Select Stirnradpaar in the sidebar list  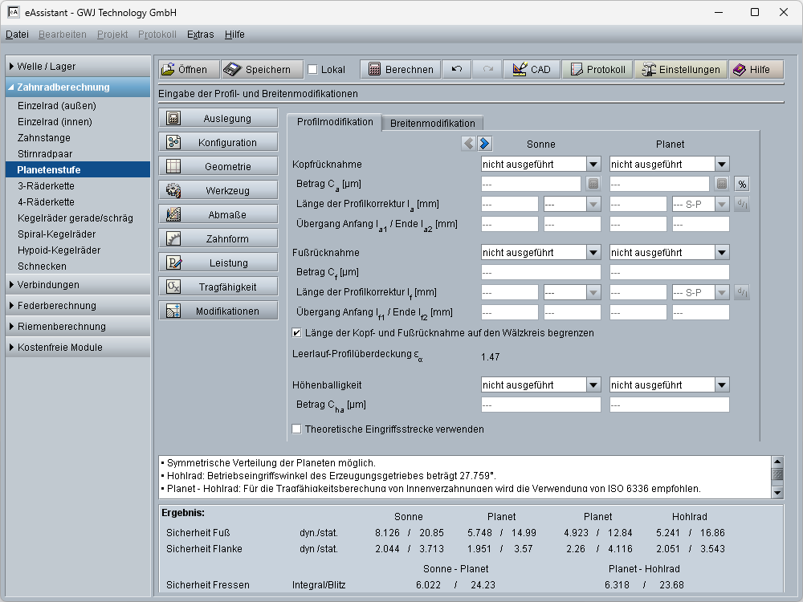pos(45,154)
